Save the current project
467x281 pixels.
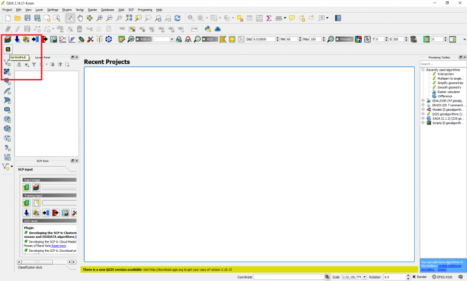click(x=27, y=18)
